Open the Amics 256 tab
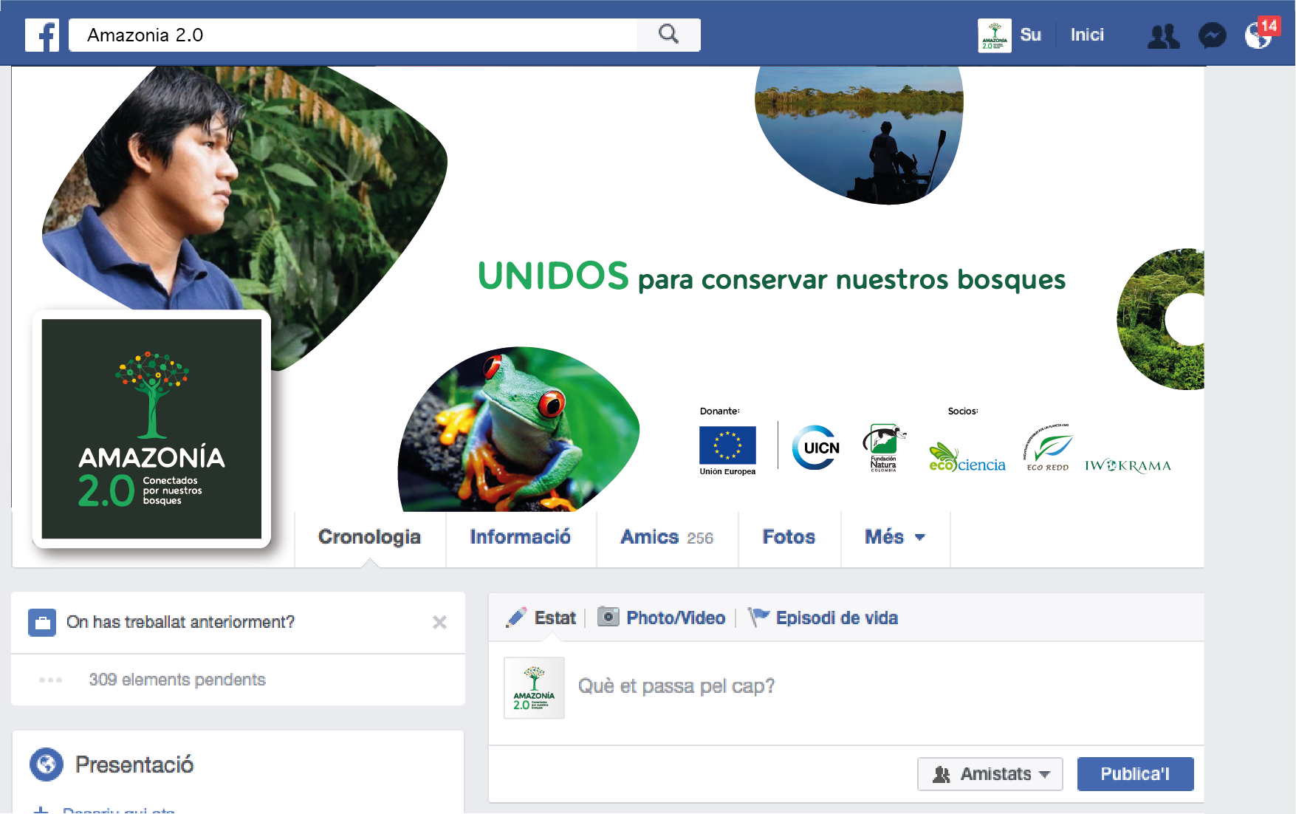This screenshot has width=1296, height=814. point(667,537)
